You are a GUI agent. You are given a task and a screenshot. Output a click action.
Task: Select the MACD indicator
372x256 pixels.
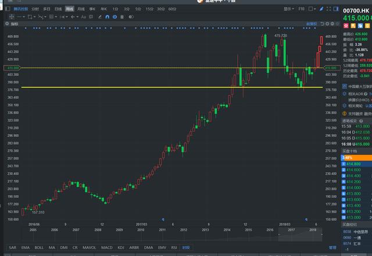[107, 247]
